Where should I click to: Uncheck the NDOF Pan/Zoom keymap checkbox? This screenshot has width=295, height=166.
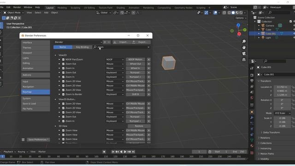64,59
